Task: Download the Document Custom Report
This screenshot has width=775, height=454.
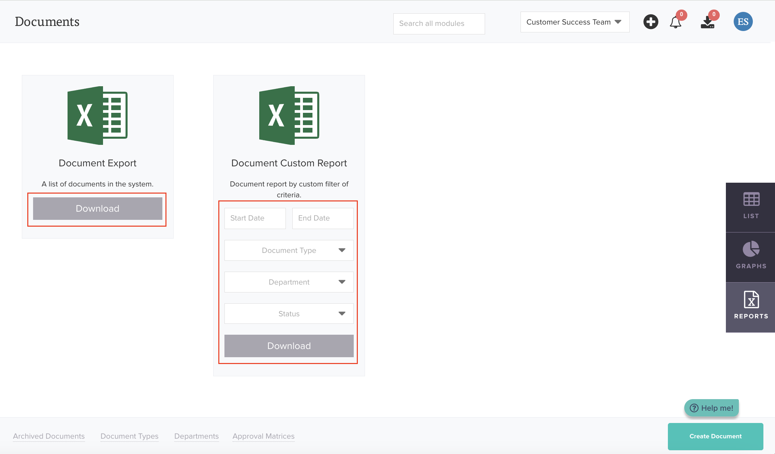Action: click(x=289, y=346)
